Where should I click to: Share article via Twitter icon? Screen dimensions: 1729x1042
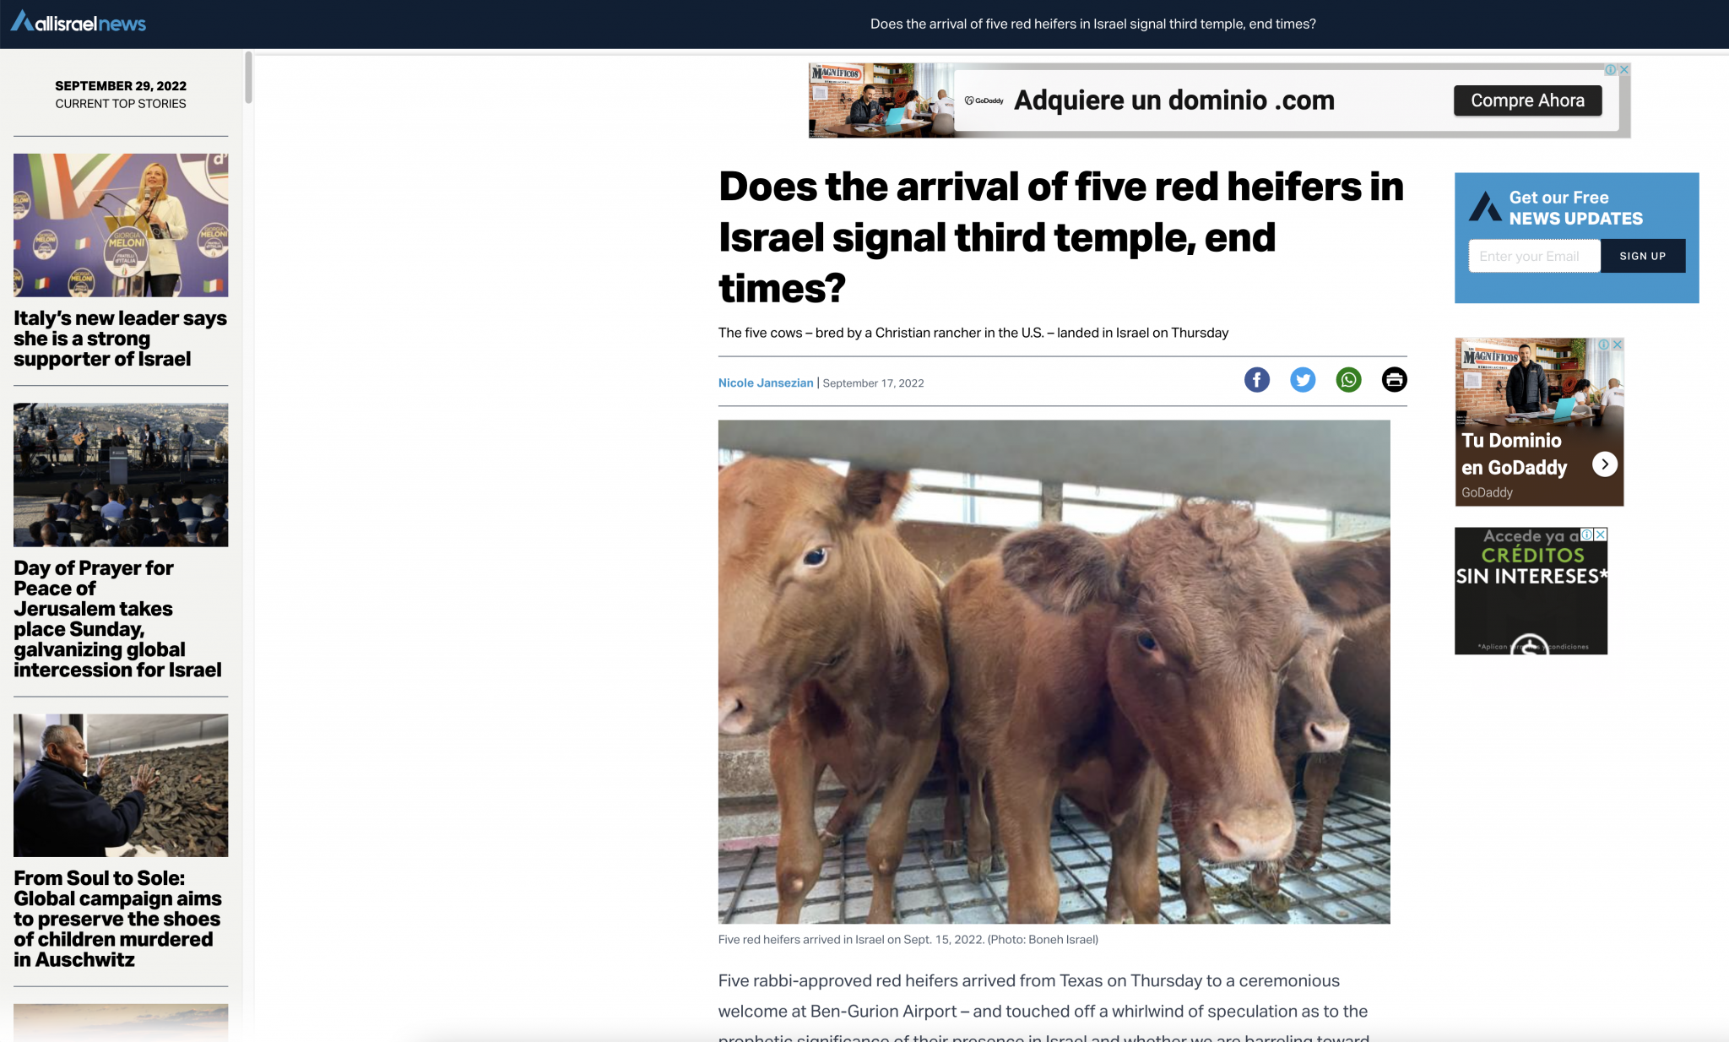tap(1303, 380)
